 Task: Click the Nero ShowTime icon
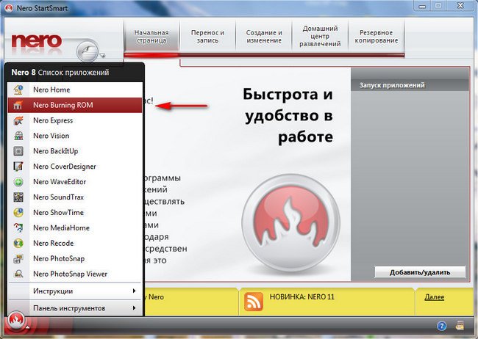click(x=18, y=212)
